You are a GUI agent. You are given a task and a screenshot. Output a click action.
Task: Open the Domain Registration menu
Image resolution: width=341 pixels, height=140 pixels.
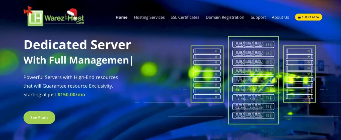click(225, 17)
